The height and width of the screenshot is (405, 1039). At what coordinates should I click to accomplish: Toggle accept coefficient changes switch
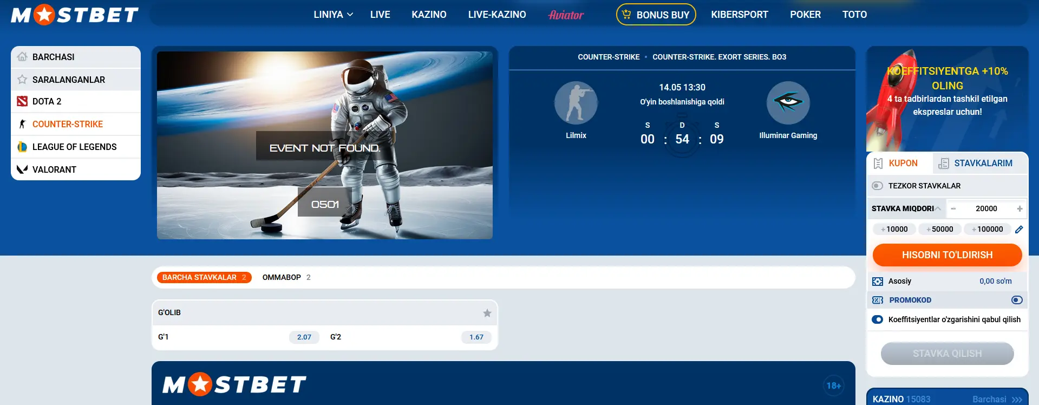[x=878, y=319]
